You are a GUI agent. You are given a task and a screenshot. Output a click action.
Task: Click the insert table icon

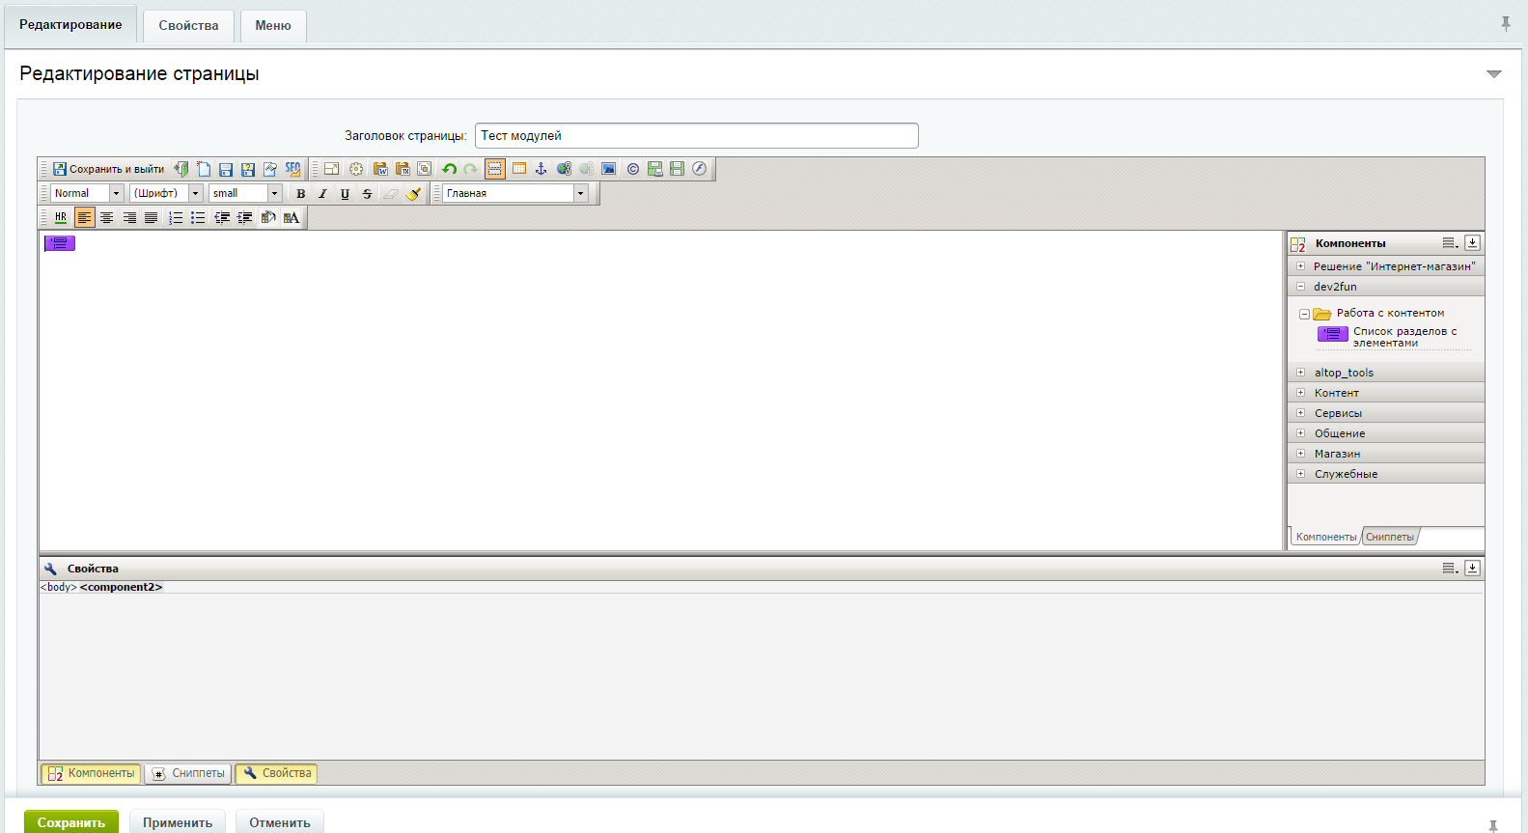(518, 169)
